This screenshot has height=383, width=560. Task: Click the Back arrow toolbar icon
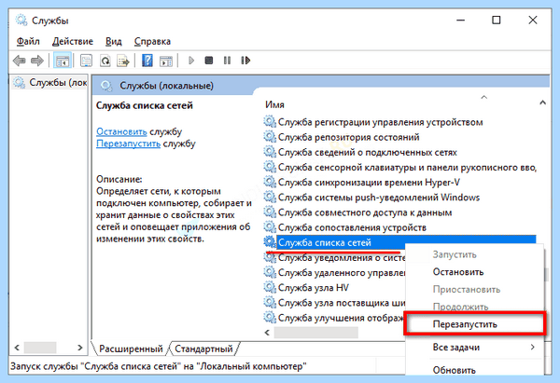[x=20, y=61]
